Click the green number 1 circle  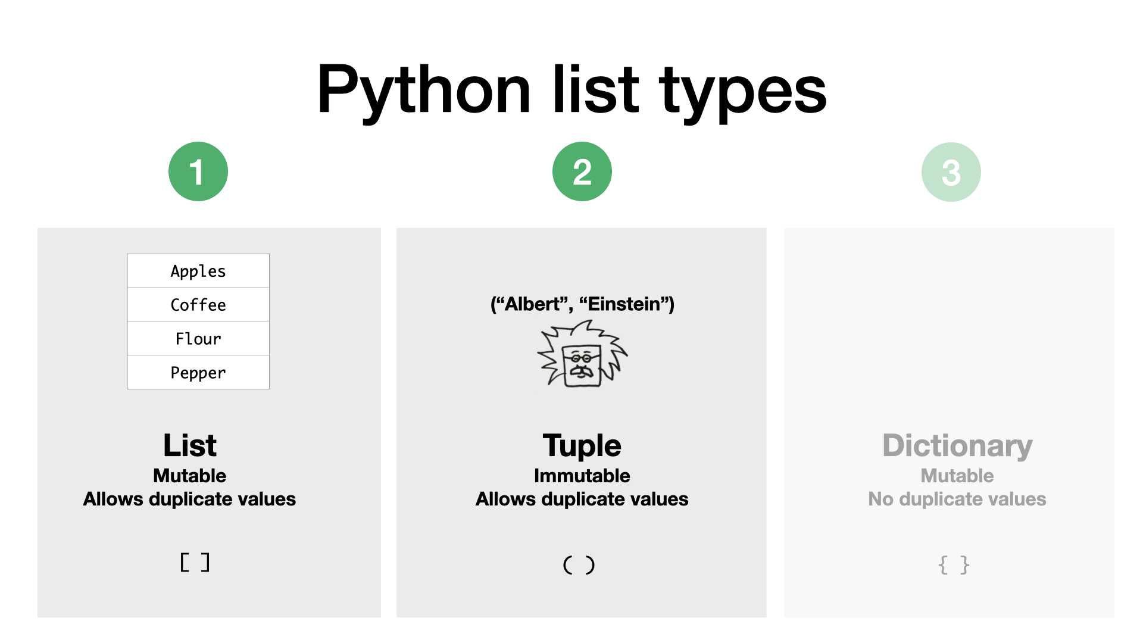click(x=198, y=171)
